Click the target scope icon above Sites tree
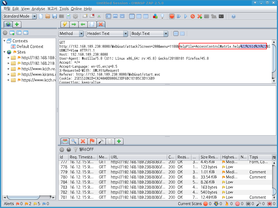Viewport: 278px width, 208px height. click(5, 33)
